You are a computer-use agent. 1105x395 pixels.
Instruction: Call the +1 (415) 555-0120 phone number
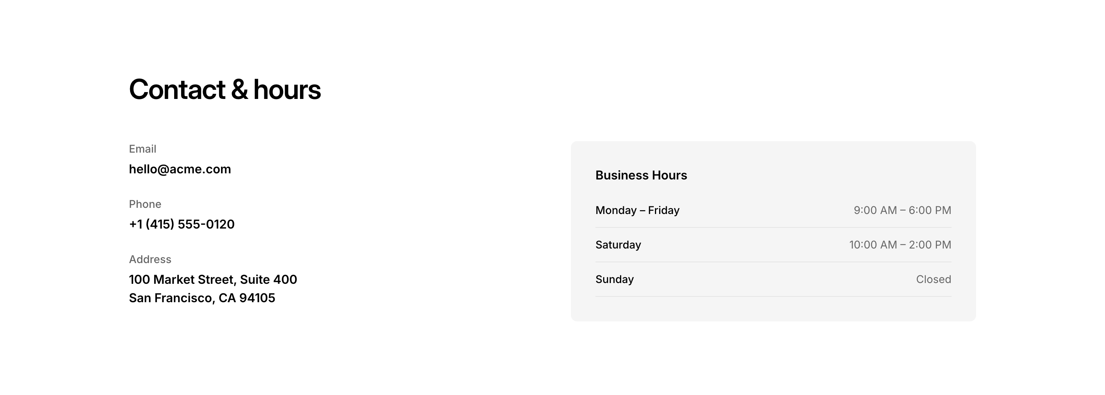(x=181, y=224)
